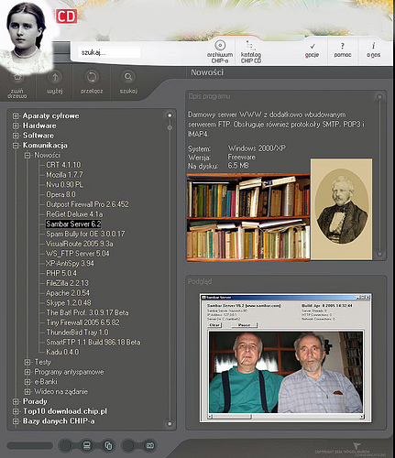
Task: Select ReGet Deluxe 4.1a entry
Action: (x=74, y=214)
